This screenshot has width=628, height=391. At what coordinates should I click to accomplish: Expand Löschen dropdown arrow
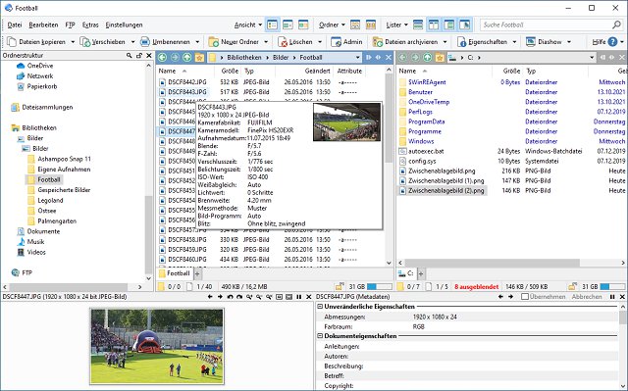point(320,42)
